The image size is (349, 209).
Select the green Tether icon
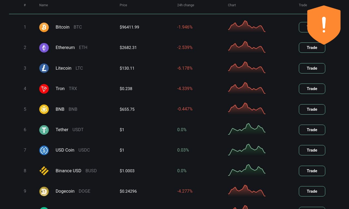44,130
